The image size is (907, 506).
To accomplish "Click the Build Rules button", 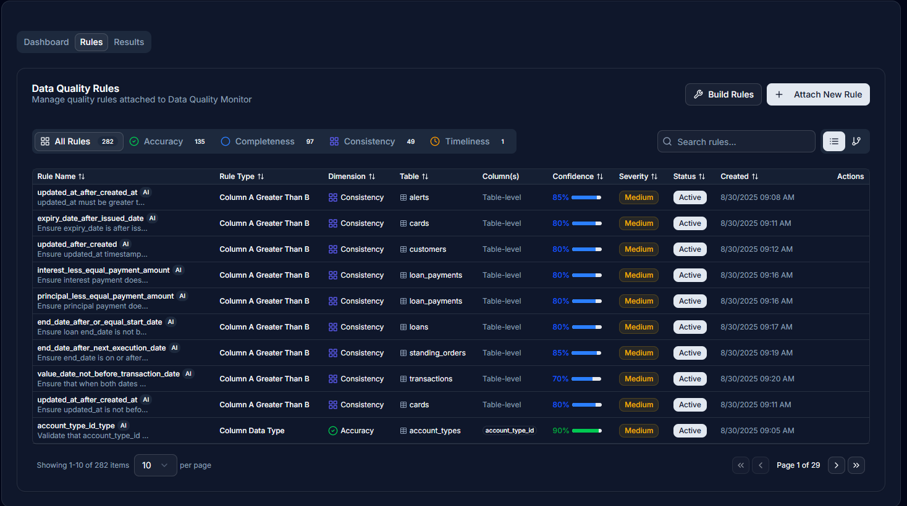I will click(723, 94).
